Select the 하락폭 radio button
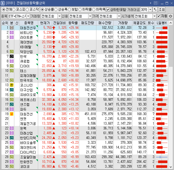Viewport: 174px width, 170px height. point(94,10)
